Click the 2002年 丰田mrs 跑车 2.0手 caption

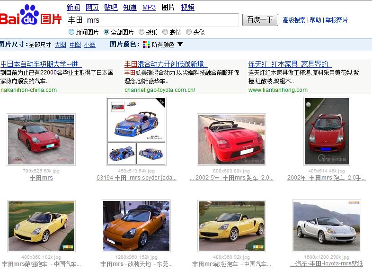[x=327, y=178]
